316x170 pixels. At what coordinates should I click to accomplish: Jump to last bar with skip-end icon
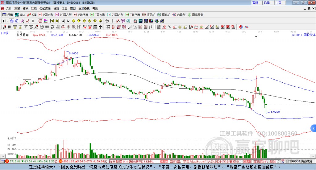coord(57,21)
